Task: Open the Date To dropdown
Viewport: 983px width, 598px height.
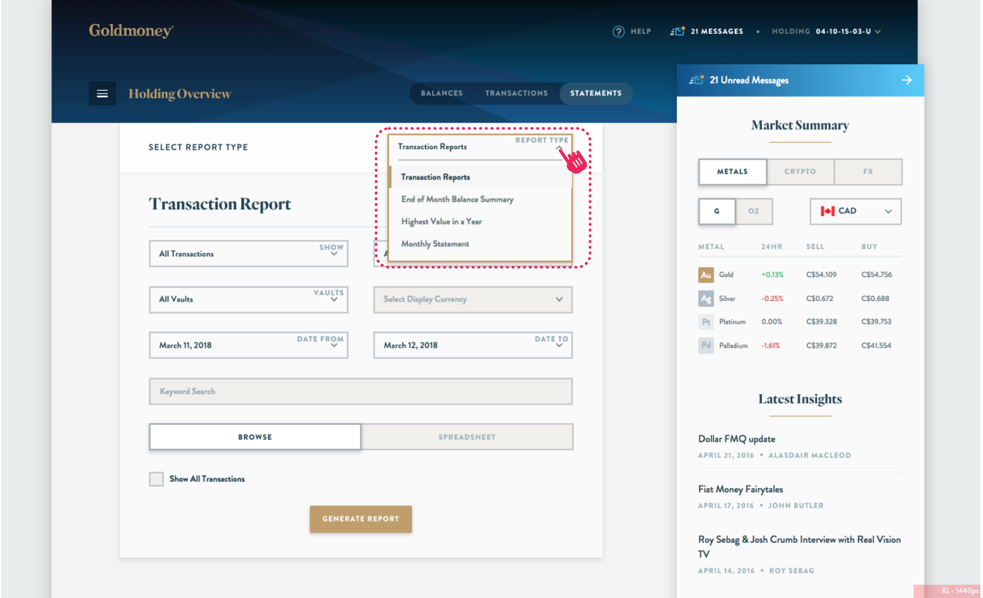Action: pyautogui.click(x=473, y=345)
